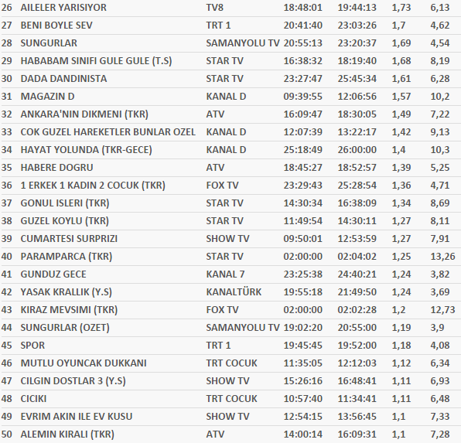
Task: Click SAMANYOLU TV in SUNGURLAR (OZET) row
Action: [243, 328]
